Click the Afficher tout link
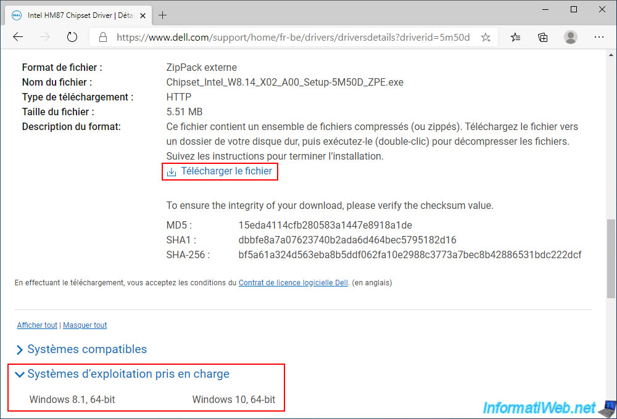 [x=37, y=325]
